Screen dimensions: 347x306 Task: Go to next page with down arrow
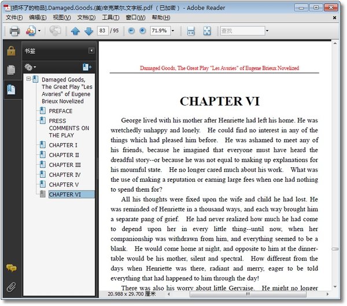coord(88,31)
